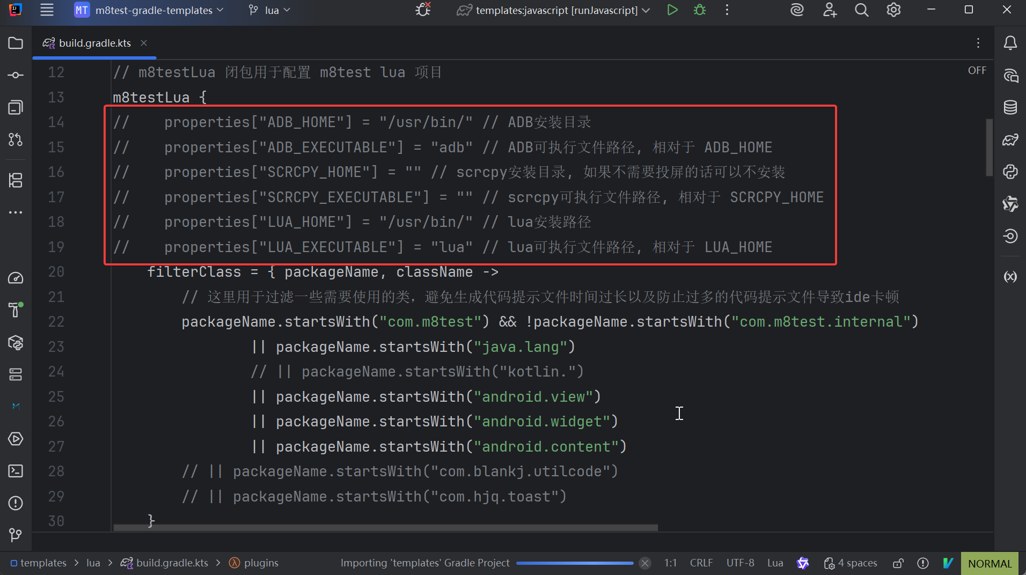The image size is (1026, 575).
Task: Open Search Everywhere magnifier
Action: tap(861, 10)
